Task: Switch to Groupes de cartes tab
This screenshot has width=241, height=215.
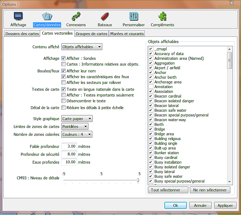Action: 92,34
